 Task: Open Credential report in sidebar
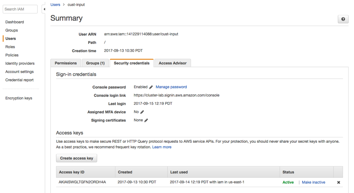coord(19,80)
